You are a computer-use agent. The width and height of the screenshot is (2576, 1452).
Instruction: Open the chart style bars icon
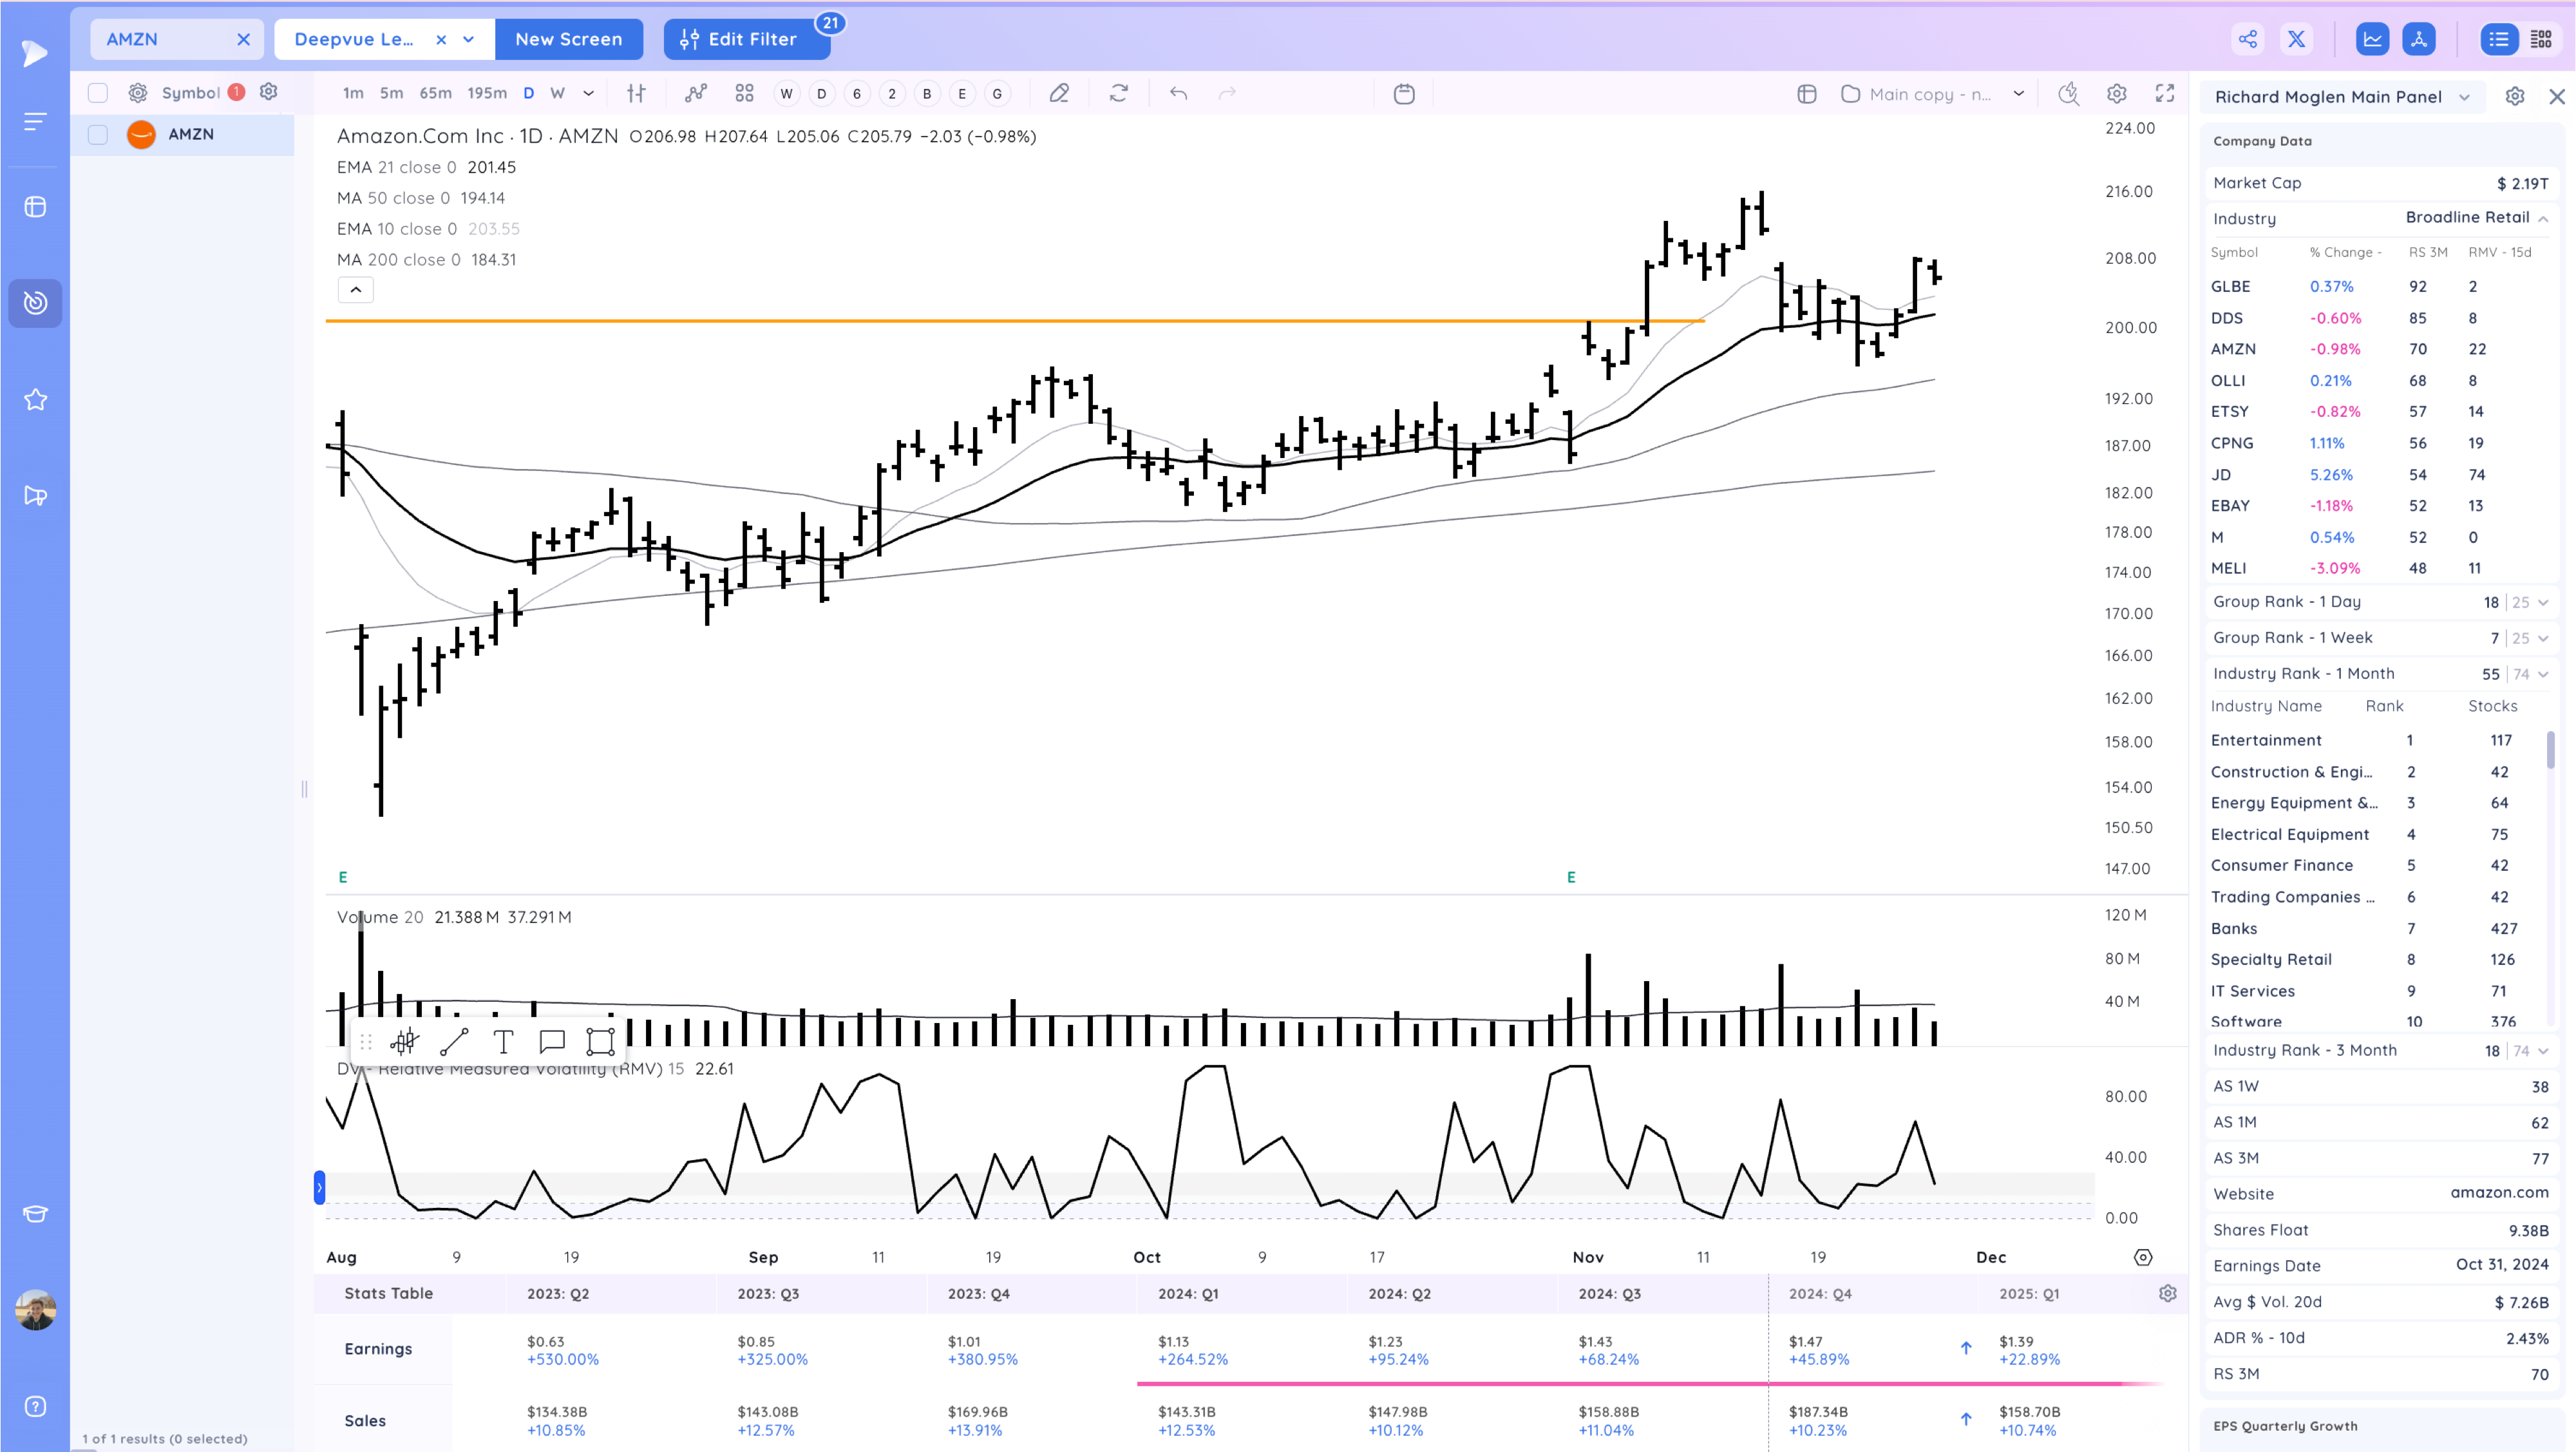tap(636, 93)
